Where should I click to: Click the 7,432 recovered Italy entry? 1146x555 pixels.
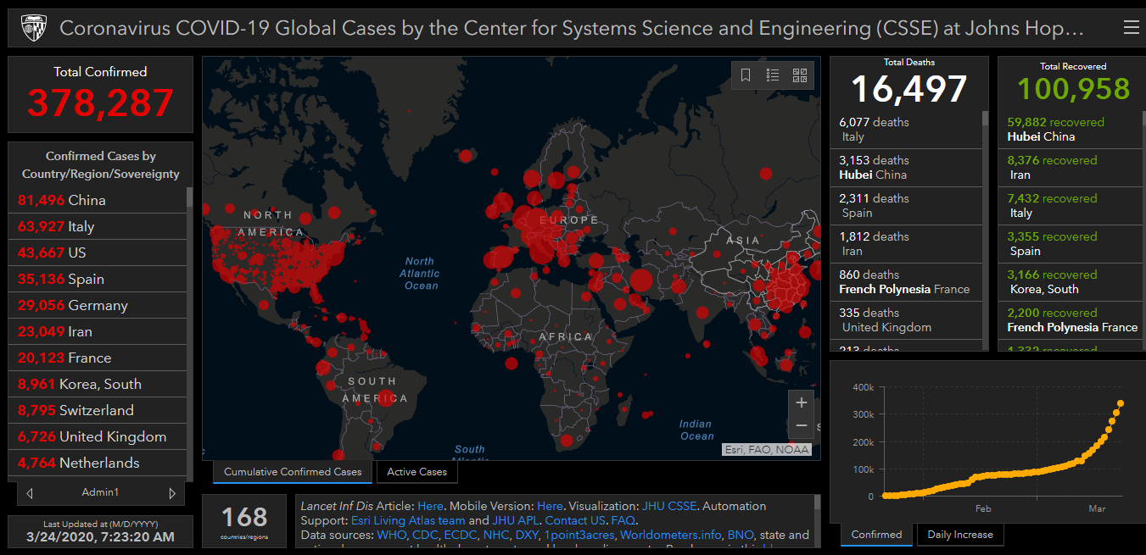click(1069, 206)
